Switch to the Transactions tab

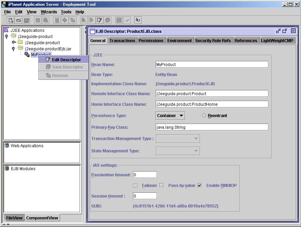pyautogui.click(x=122, y=41)
